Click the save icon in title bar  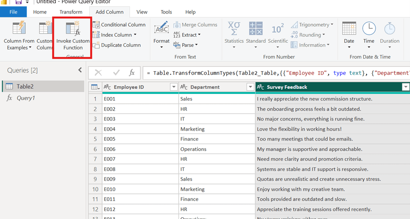coord(18,2)
